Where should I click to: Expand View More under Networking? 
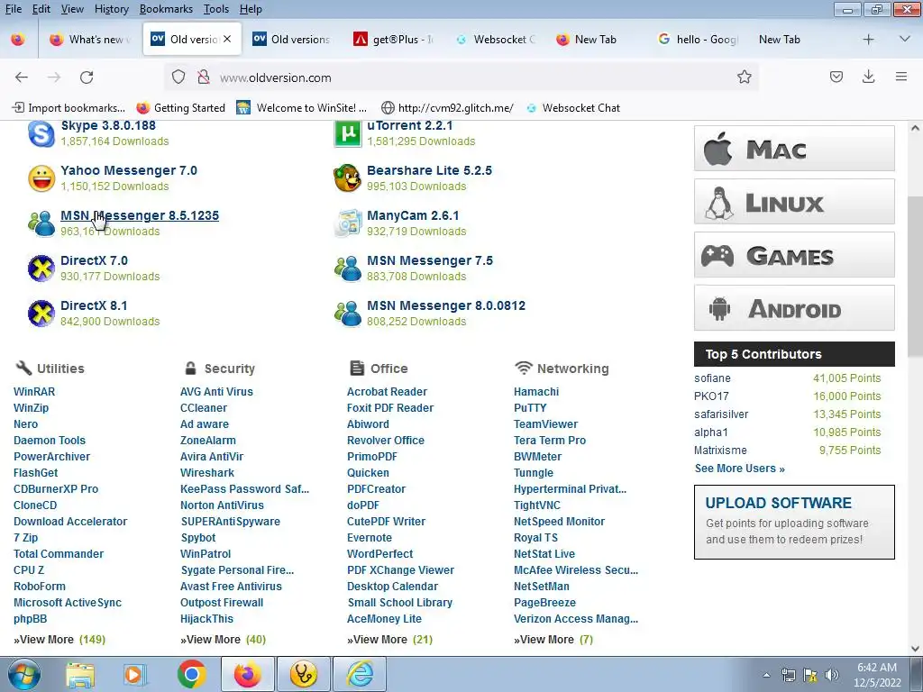(553, 640)
